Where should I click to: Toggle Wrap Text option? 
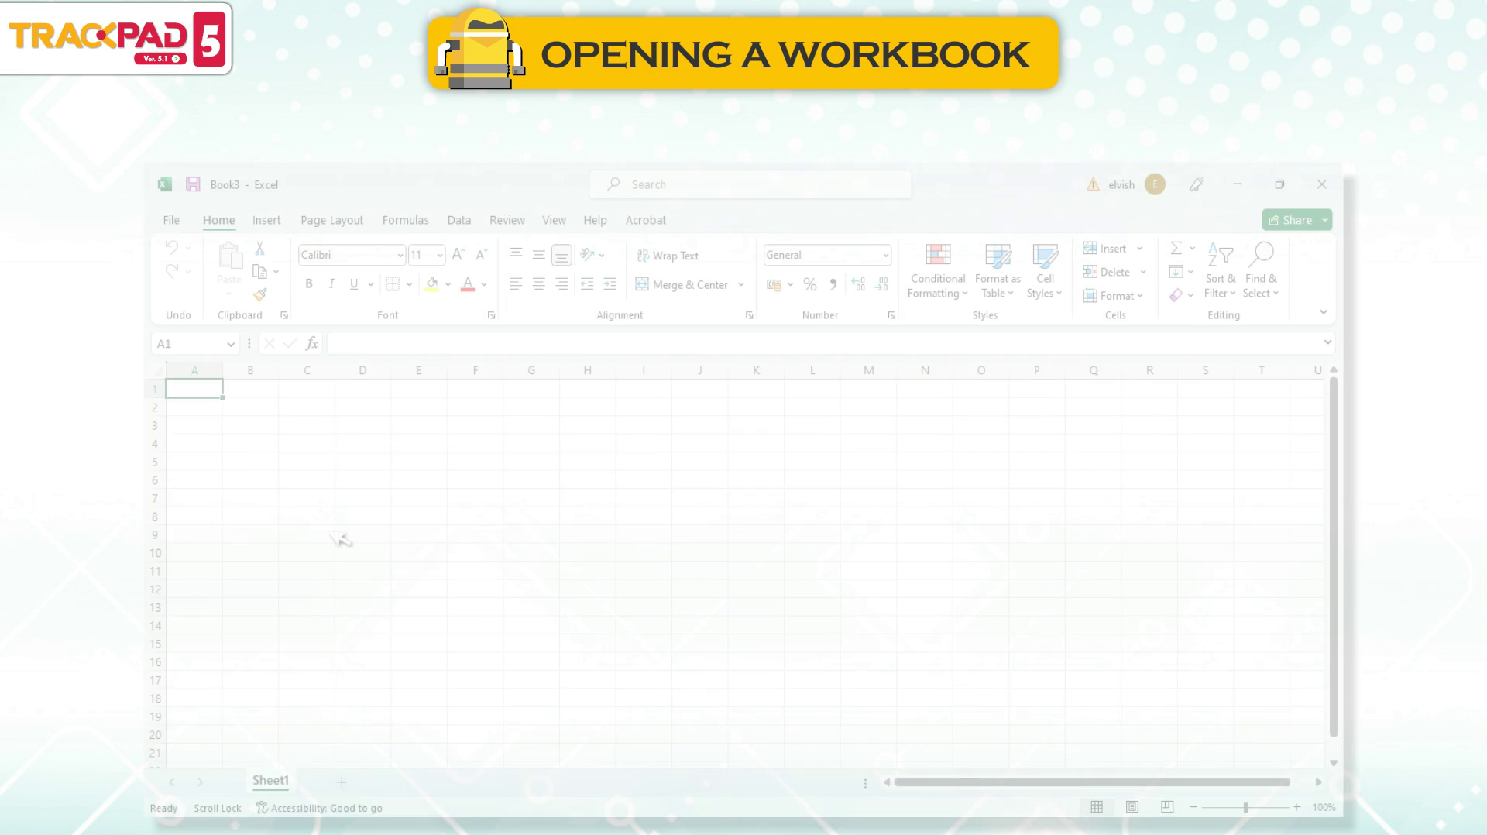point(668,256)
